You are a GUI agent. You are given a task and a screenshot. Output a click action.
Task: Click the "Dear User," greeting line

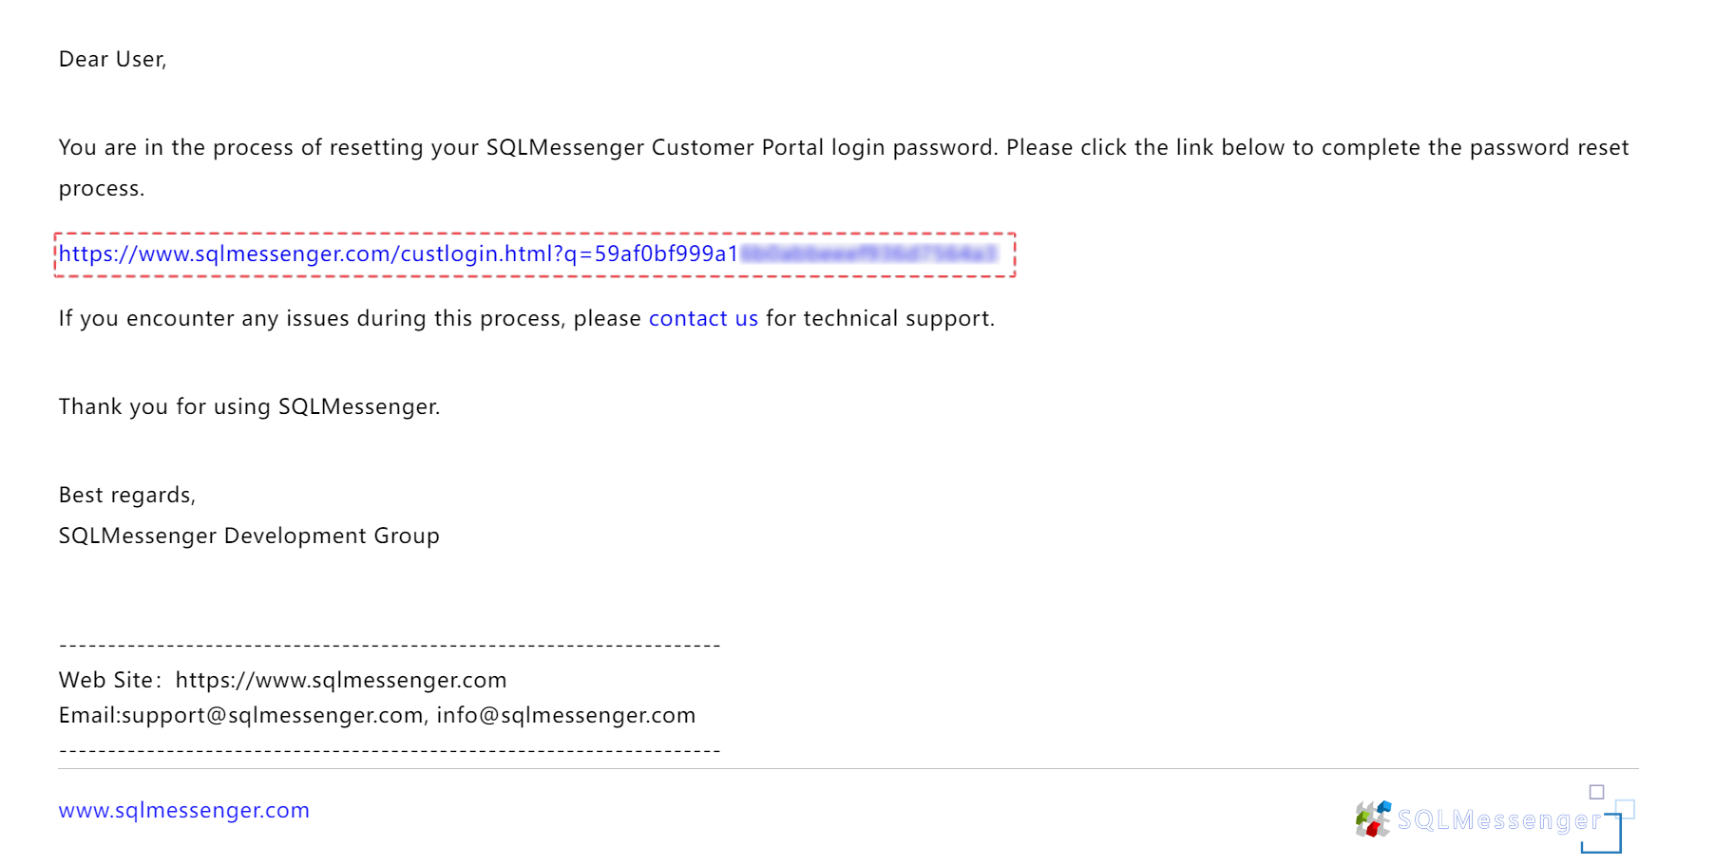click(x=113, y=60)
